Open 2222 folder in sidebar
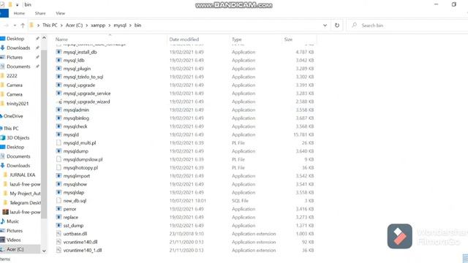468x263 pixels. point(12,76)
